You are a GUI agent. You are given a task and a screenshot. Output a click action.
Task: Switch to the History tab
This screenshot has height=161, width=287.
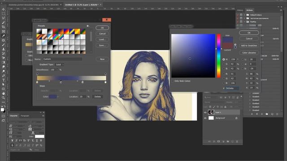point(240,10)
